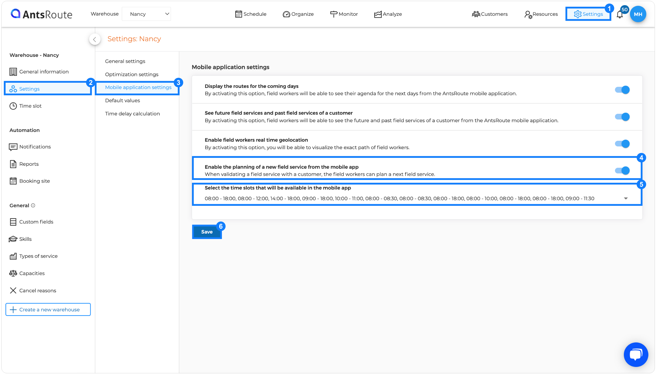
Task: Open Default values tab
Action: 123,100
